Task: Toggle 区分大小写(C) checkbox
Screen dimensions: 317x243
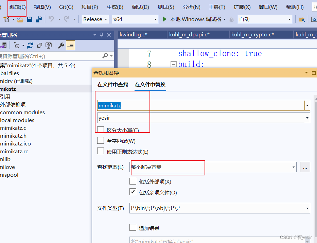Action: [101, 130]
